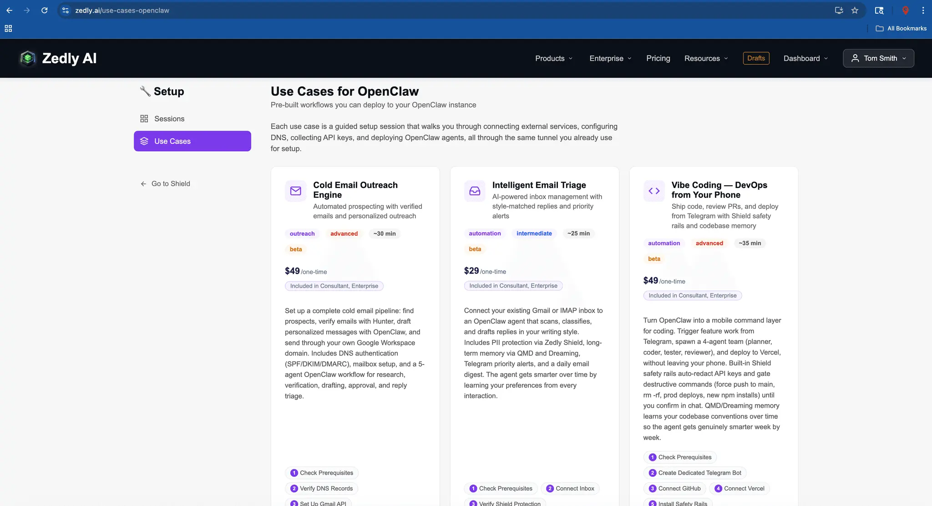The height and width of the screenshot is (506, 932).
Task: Click the Vibe Coding code brackets icon
Action: pyautogui.click(x=654, y=191)
